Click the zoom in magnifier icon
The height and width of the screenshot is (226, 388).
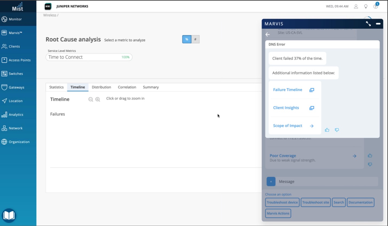[x=98, y=99]
